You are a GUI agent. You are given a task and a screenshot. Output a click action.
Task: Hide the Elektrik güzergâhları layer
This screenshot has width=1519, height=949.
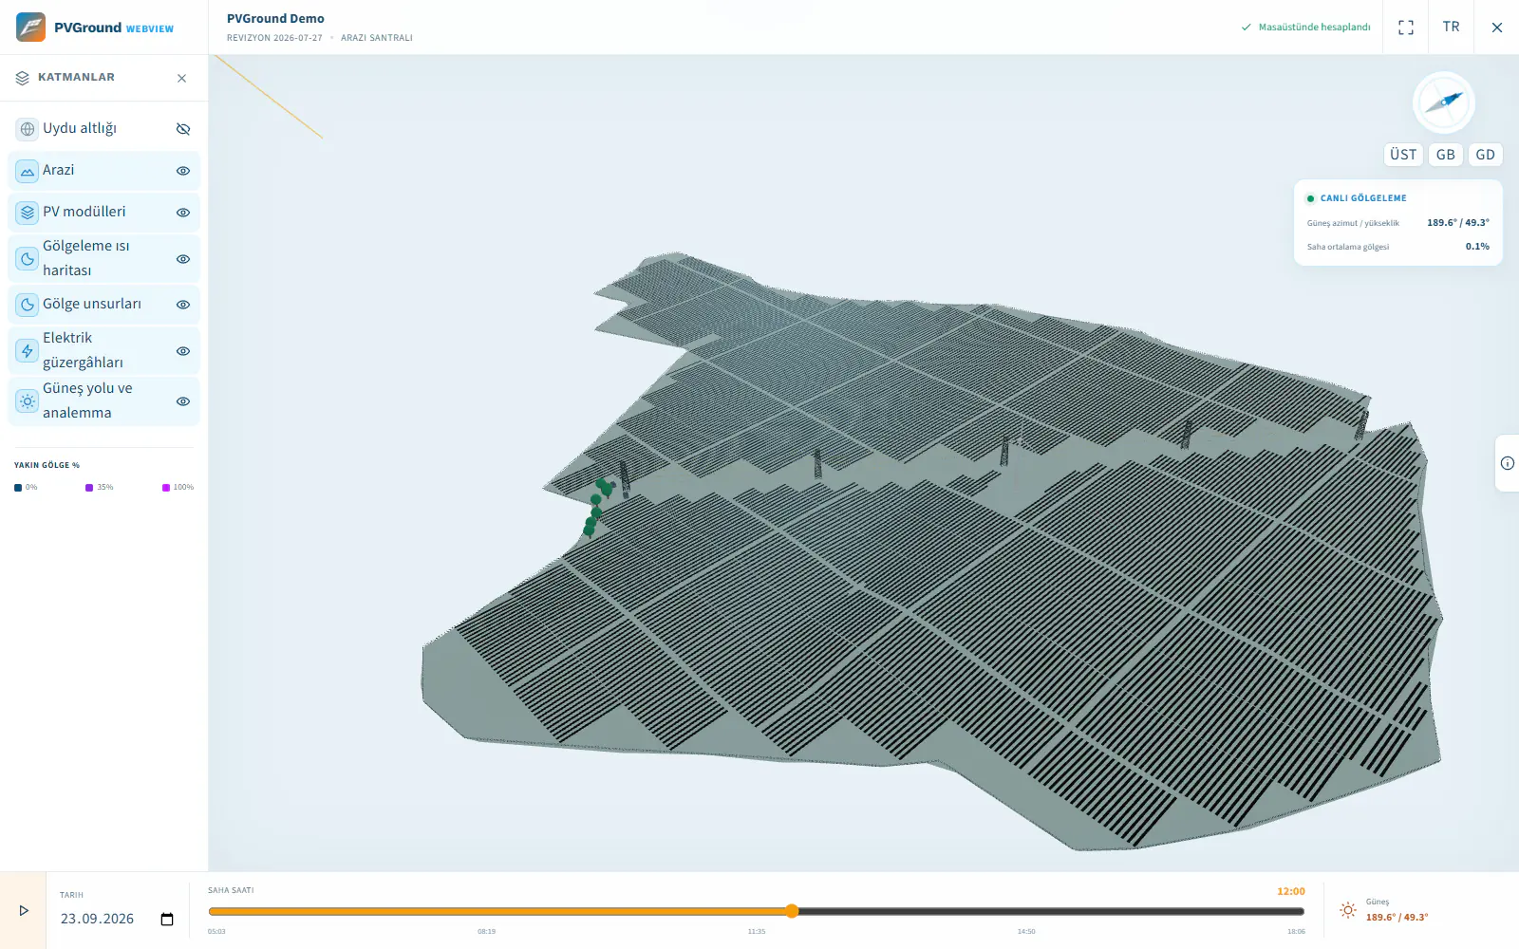coord(183,351)
